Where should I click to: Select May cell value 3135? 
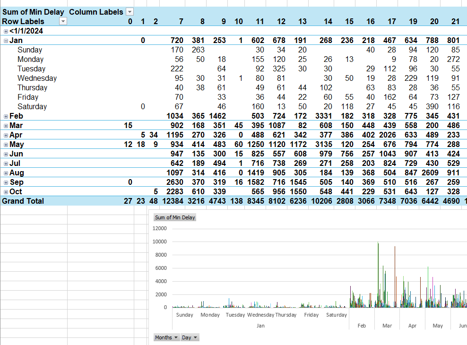click(x=324, y=144)
